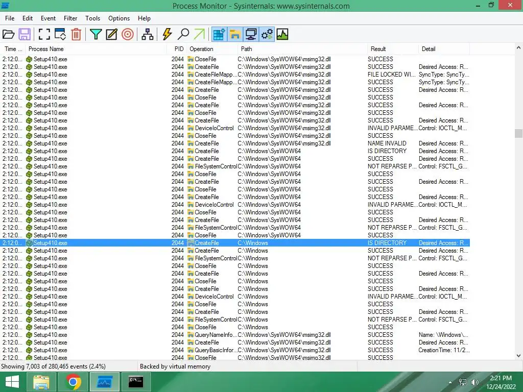
Task: Click the PID column header
Action: coord(177,49)
